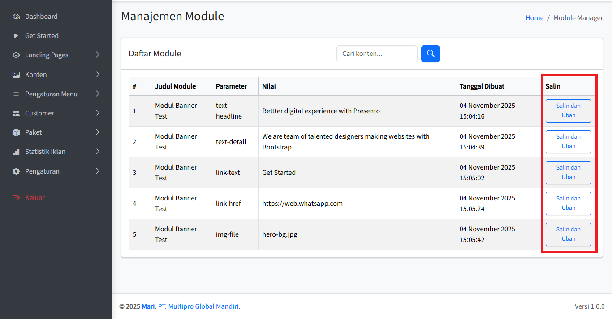Click the Pengaturan gear icon

(x=16, y=171)
